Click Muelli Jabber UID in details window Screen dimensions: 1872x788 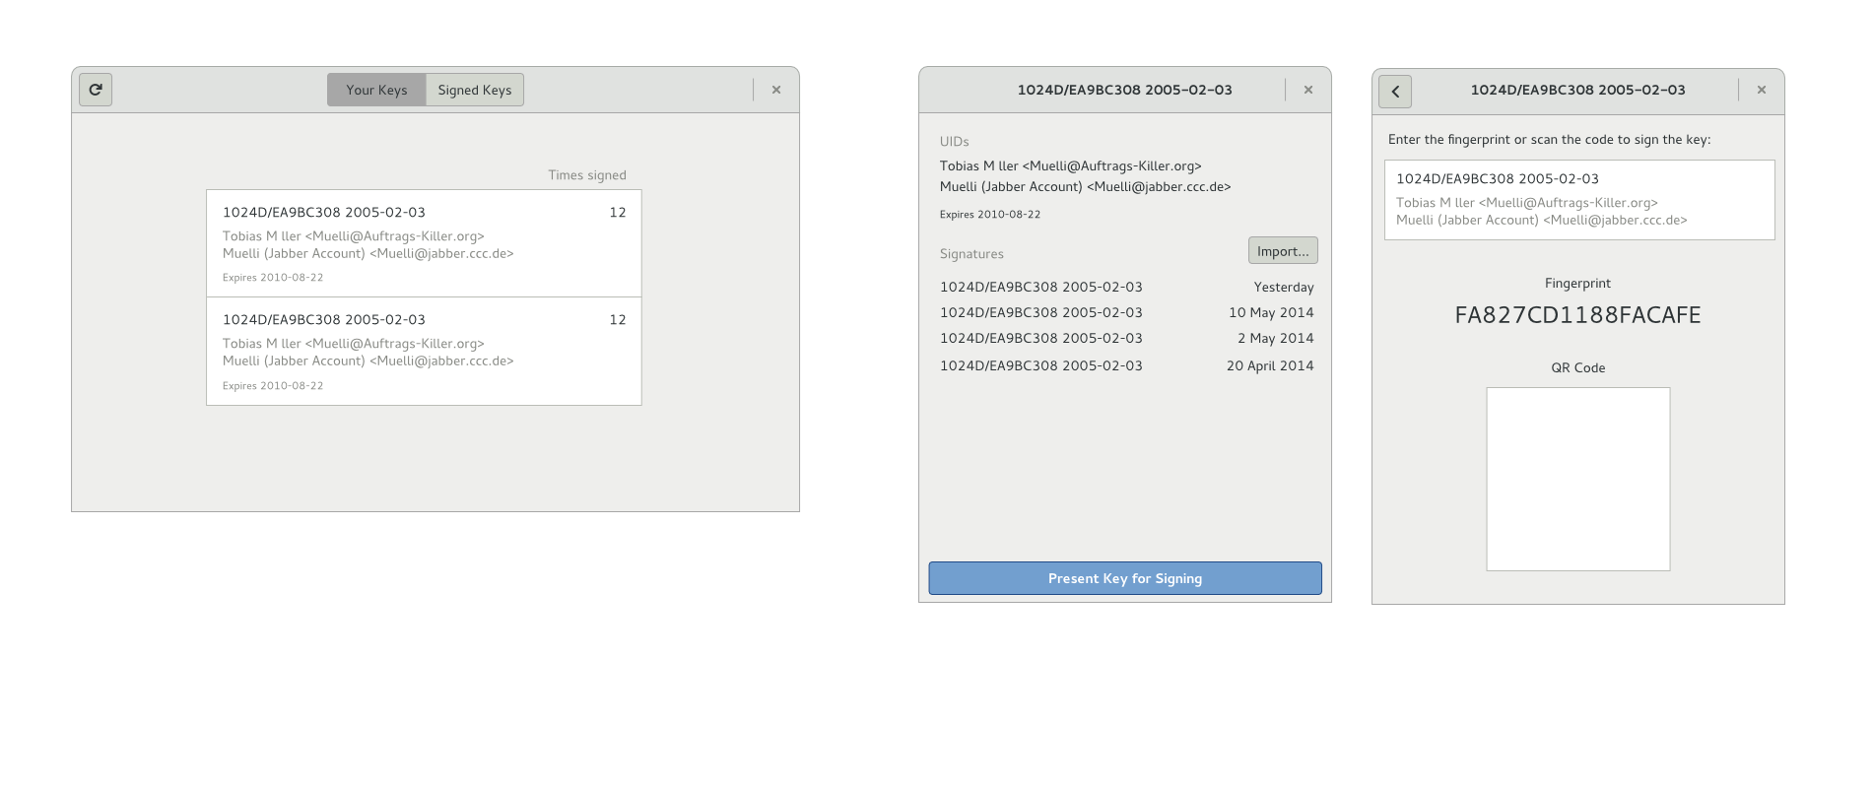[1086, 187]
